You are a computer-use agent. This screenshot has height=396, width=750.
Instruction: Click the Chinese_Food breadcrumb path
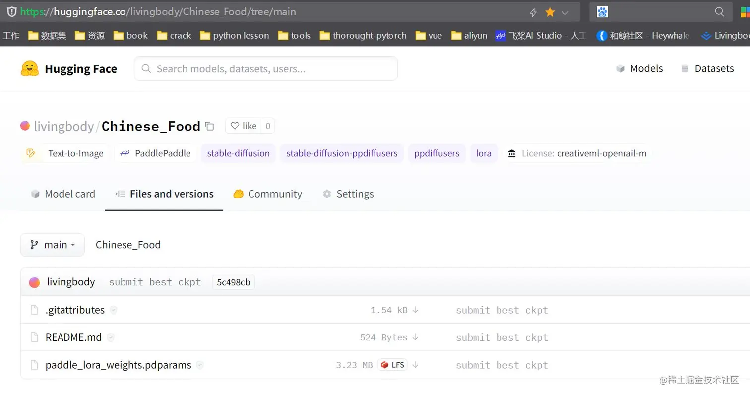point(128,245)
